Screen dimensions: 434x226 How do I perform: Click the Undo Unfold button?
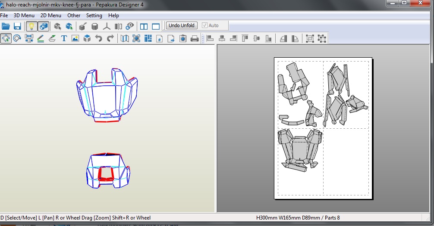click(x=182, y=25)
